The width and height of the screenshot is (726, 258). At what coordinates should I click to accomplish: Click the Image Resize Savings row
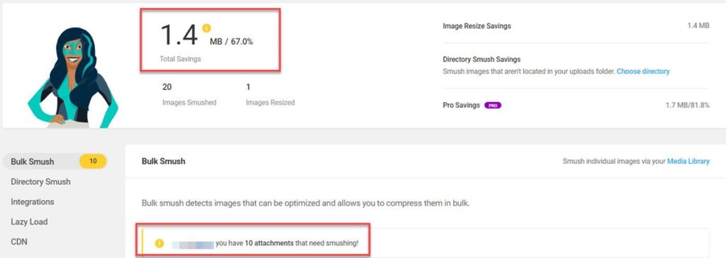pyautogui.click(x=576, y=26)
